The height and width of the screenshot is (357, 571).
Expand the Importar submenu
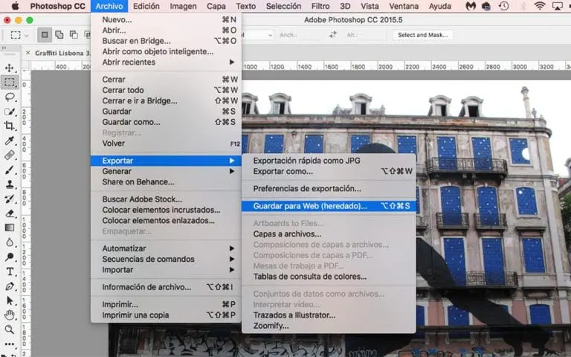click(166, 270)
